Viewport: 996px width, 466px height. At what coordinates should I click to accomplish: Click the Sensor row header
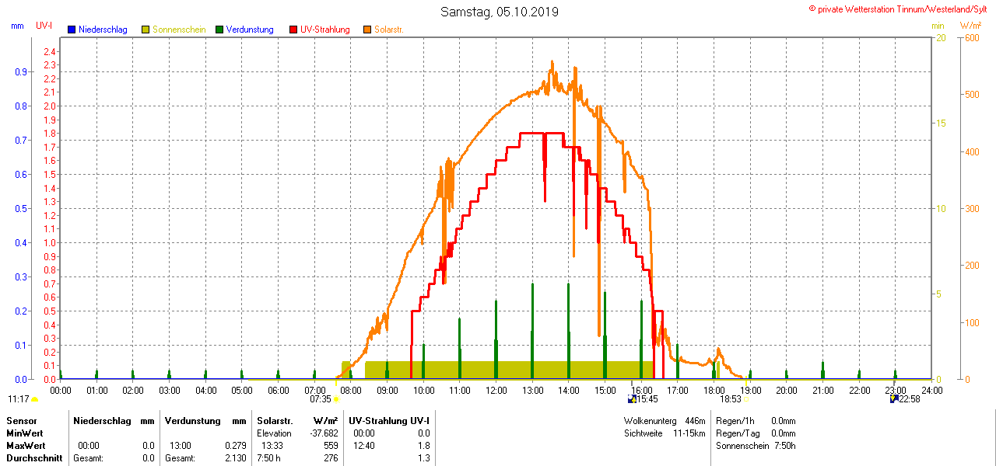pos(21,420)
